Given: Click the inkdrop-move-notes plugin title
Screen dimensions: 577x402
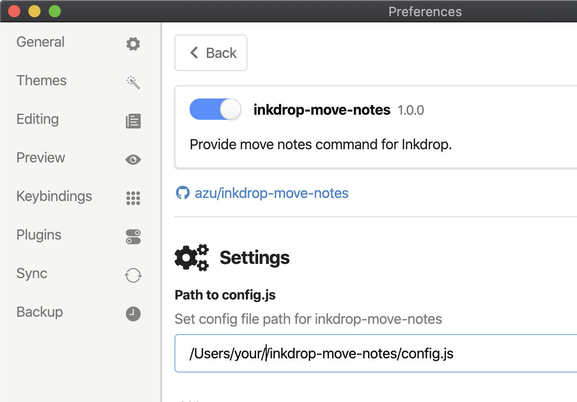Looking at the screenshot, I should (321, 110).
